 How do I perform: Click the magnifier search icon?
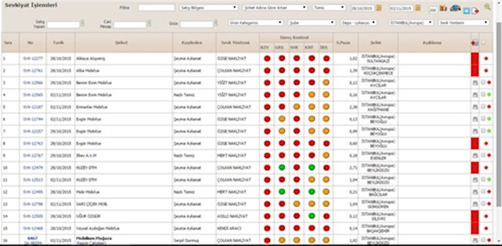point(488,6)
